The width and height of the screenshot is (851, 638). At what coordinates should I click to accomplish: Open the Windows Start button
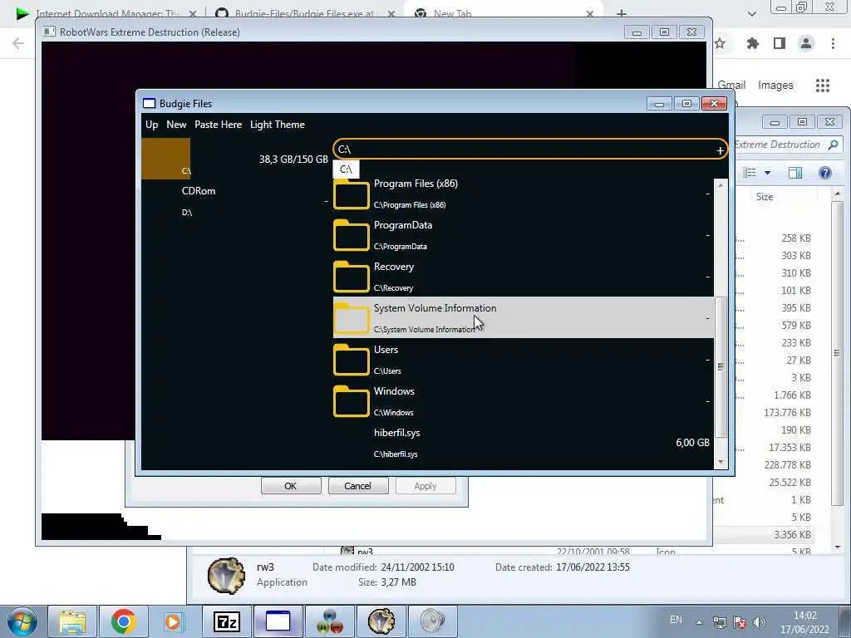click(x=22, y=621)
